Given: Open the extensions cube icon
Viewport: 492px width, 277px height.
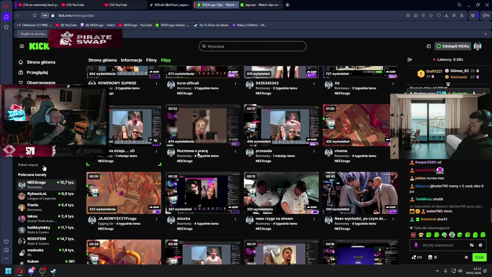Looking at the screenshot, I should pyautogui.click(x=473, y=15).
